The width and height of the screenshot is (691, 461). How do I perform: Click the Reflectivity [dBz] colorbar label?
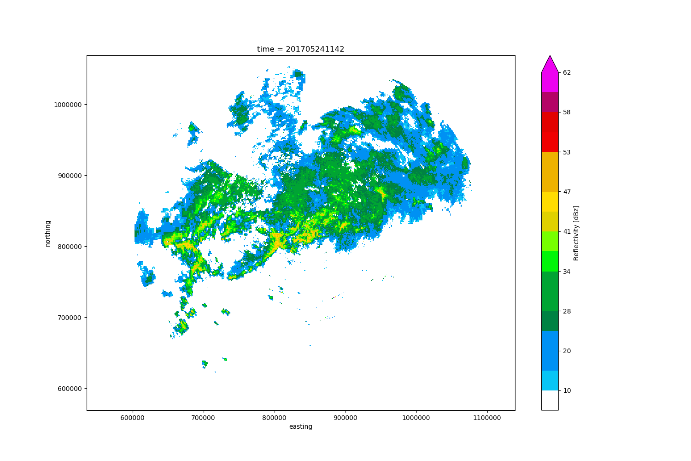click(x=576, y=233)
